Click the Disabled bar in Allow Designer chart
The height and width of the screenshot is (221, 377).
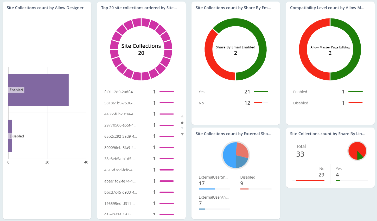(10, 136)
